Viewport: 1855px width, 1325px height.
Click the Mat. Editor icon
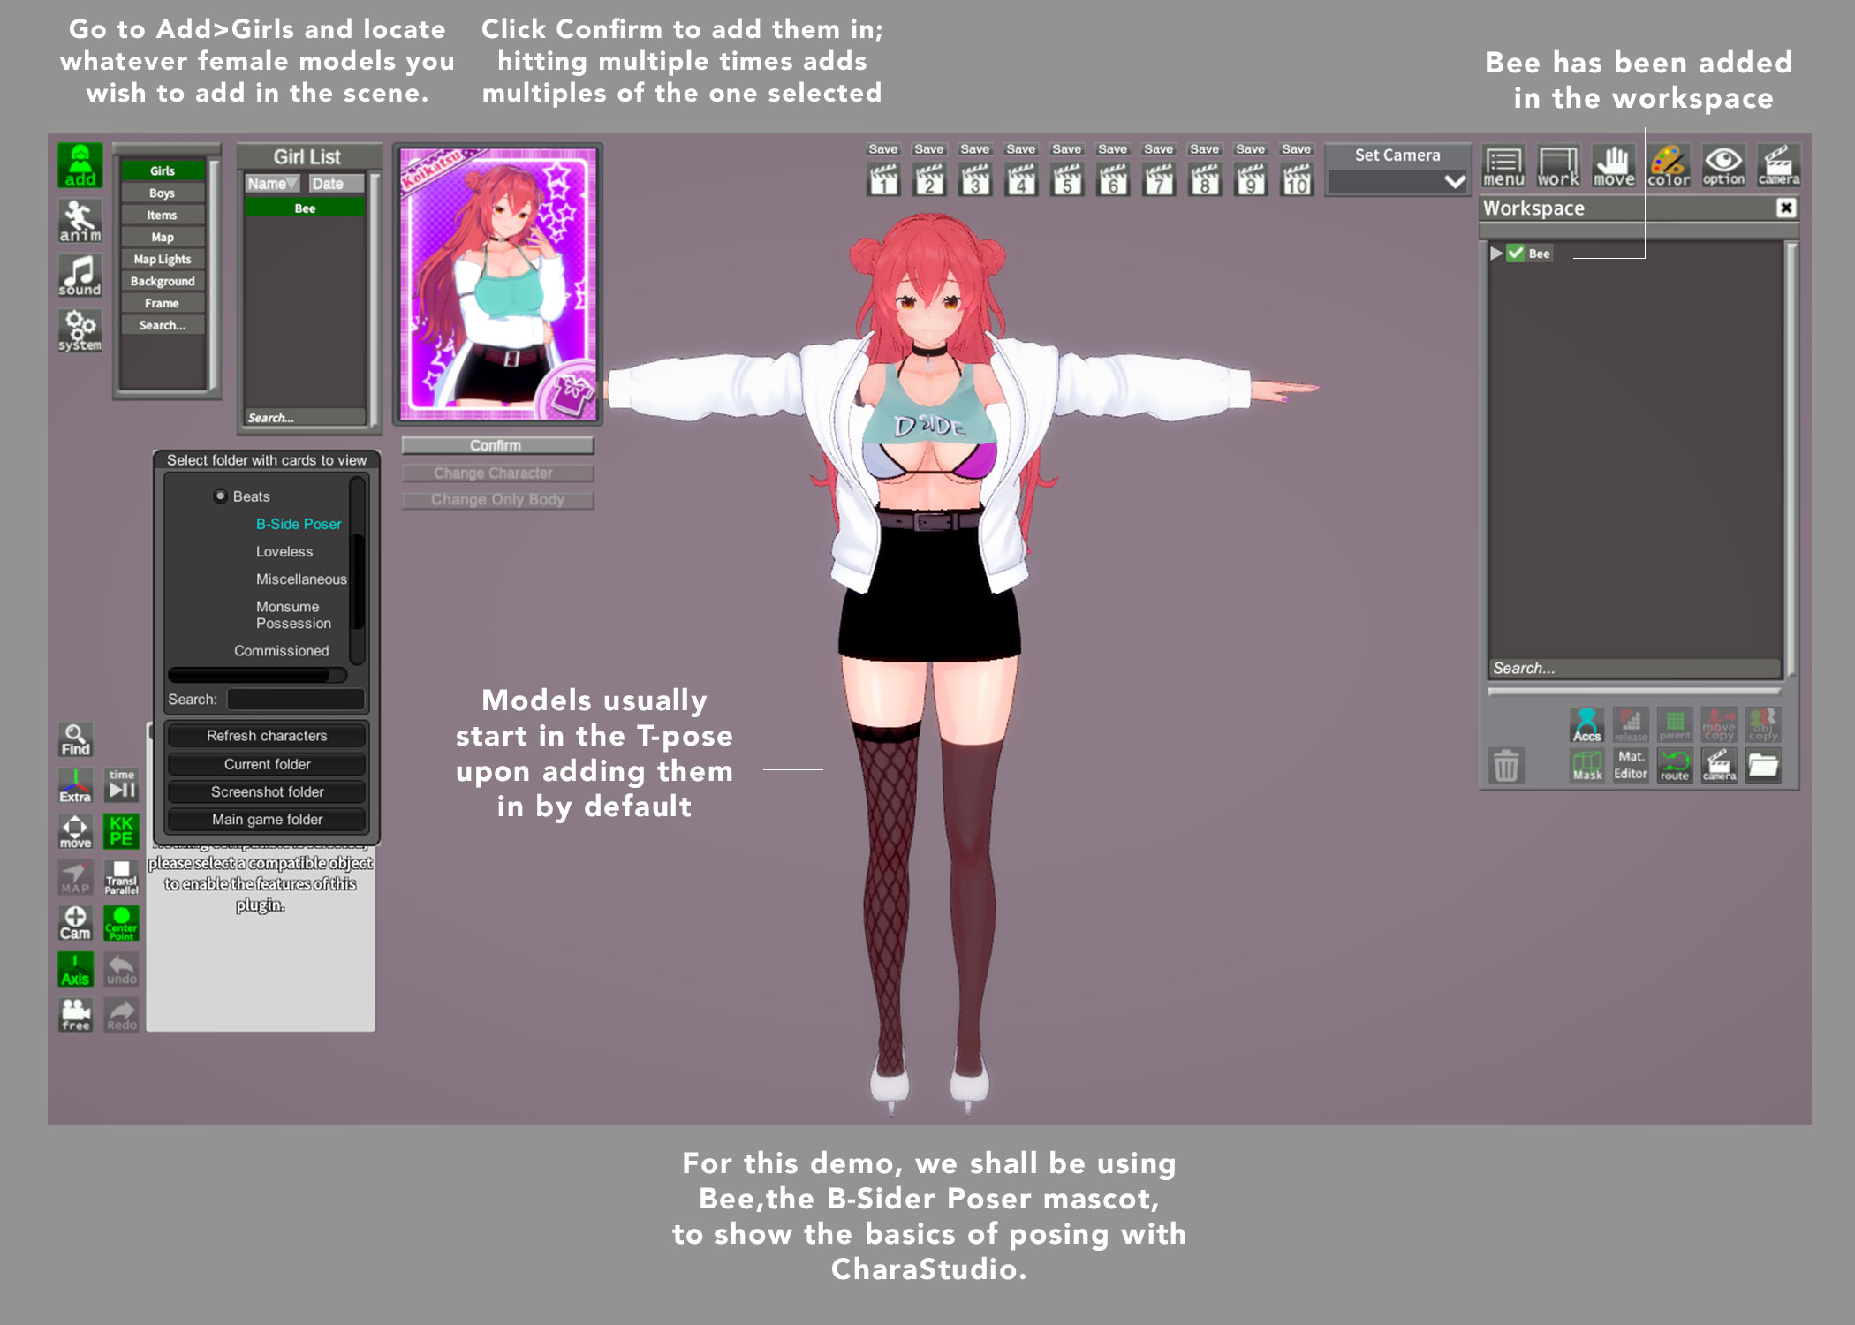click(1630, 765)
